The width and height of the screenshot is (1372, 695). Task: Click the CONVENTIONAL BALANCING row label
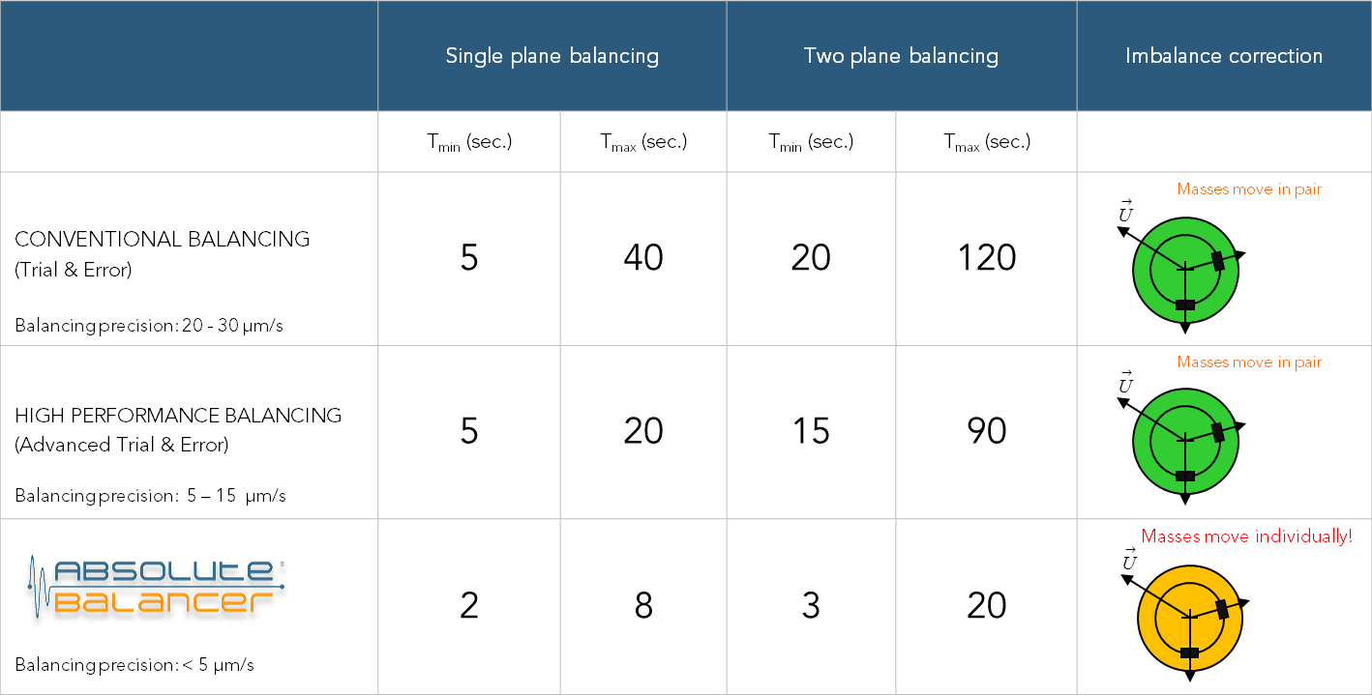pos(163,239)
